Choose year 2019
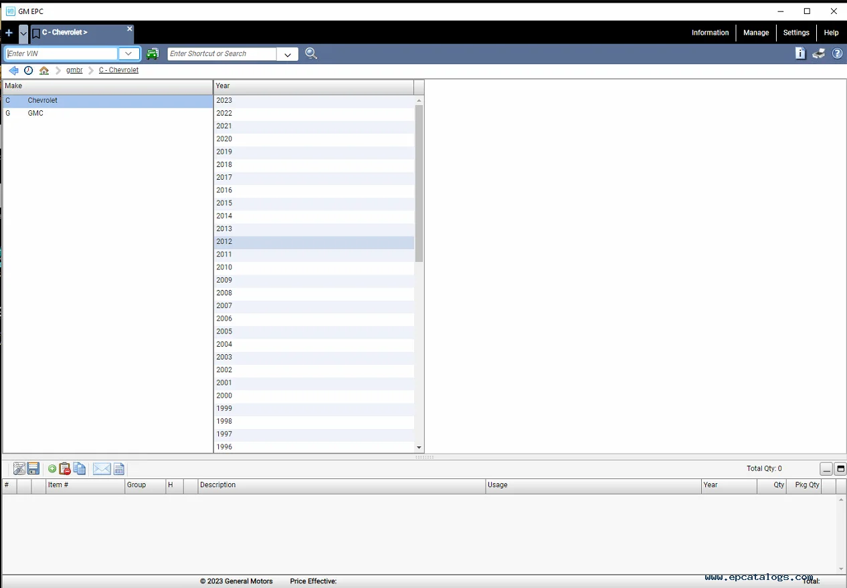 coord(314,152)
